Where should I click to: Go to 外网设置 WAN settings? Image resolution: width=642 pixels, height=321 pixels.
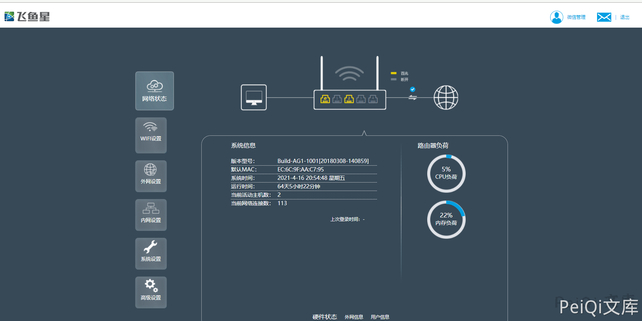click(x=151, y=176)
